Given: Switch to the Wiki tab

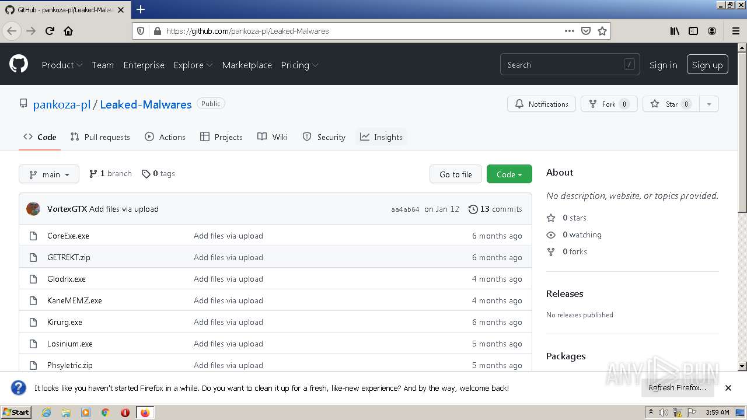Looking at the screenshot, I should [273, 137].
